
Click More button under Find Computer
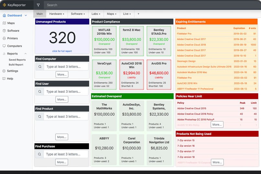point(62,74)
